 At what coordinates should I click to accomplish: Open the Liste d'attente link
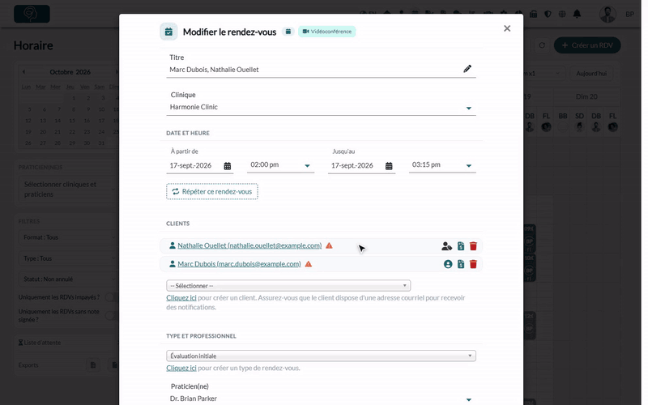coord(40,343)
